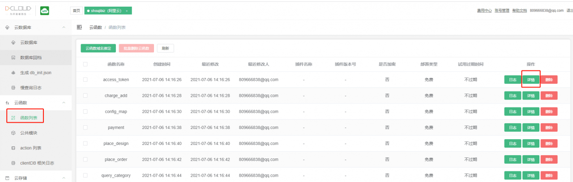This screenshot has width=573, height=182.
Task: Click the fx 云函数 header icon
Action: pos(7,103)
